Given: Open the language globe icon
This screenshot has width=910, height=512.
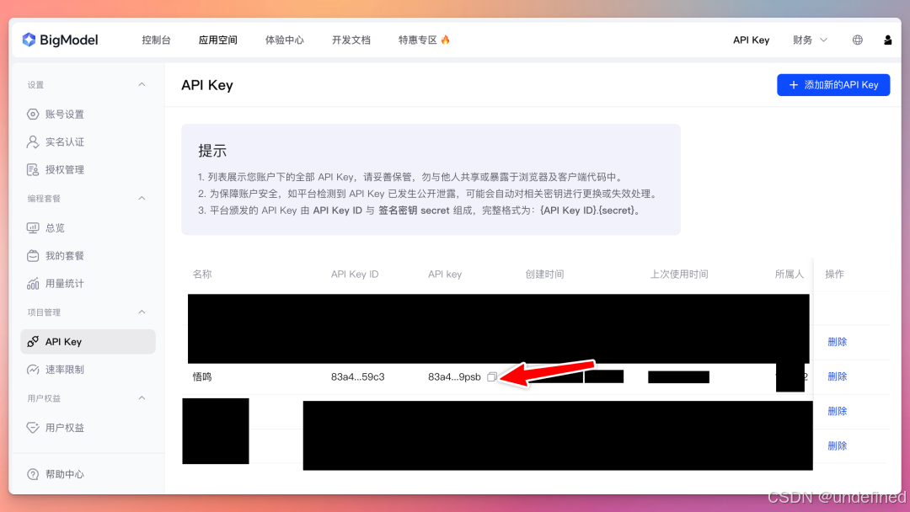Looking at the screenshot, I should [x=857, y=40].
